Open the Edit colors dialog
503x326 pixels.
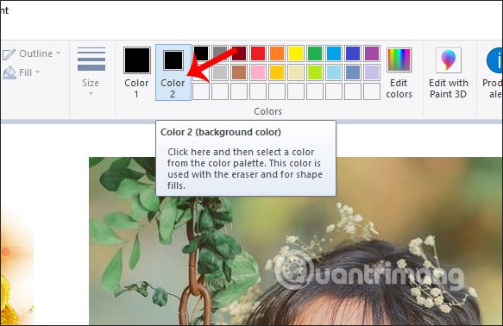399,72
